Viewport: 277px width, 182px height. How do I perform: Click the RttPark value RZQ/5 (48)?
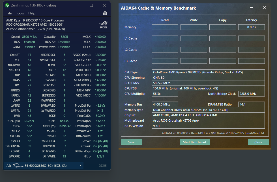point(100,146)
